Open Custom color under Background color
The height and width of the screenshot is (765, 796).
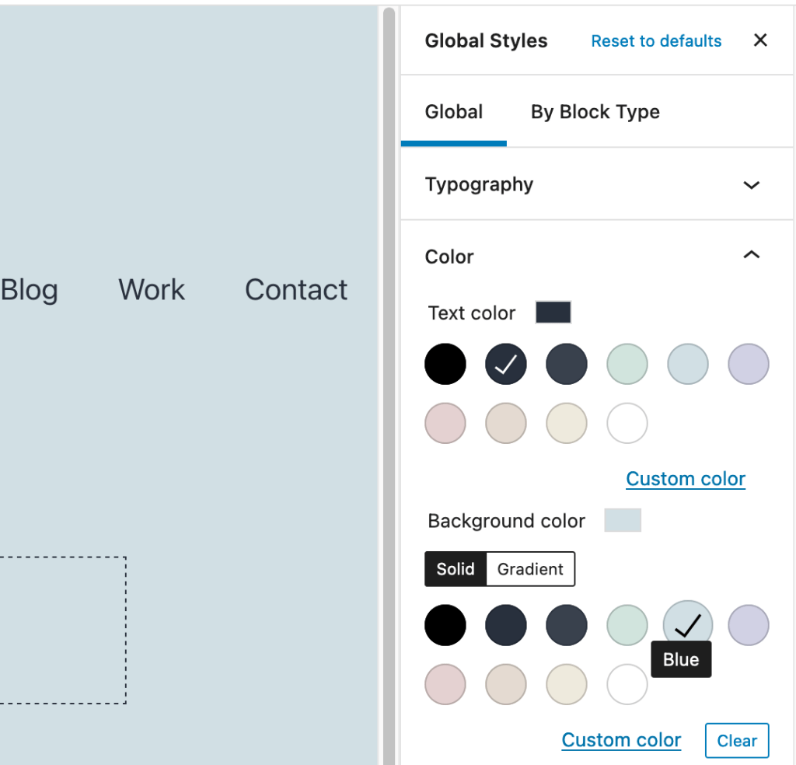pyautogui.click(x=621, y=740)
